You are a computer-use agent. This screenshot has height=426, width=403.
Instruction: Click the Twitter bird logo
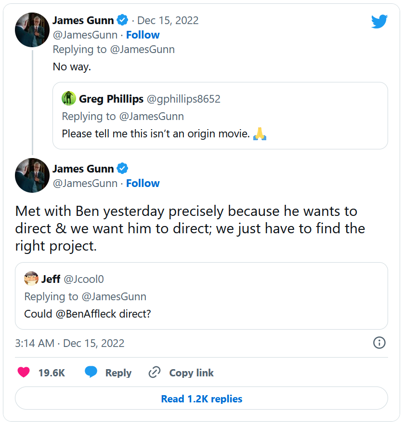[x=379, y=21]
